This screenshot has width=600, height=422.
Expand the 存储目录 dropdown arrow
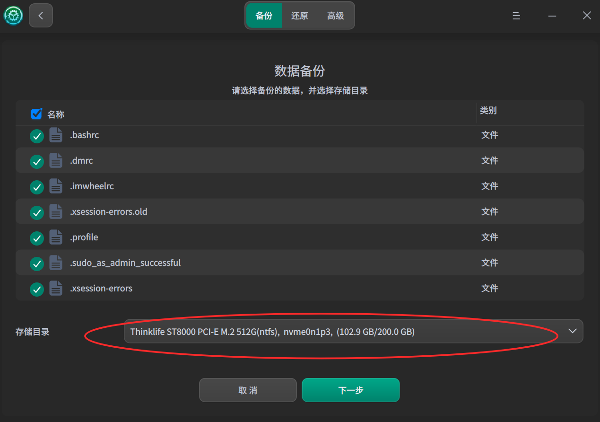coord(573,331)
